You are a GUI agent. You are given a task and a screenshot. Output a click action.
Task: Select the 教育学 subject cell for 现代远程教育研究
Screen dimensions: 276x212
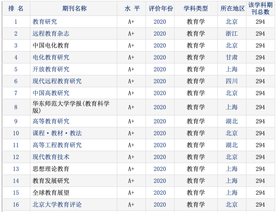click(196, 81)
